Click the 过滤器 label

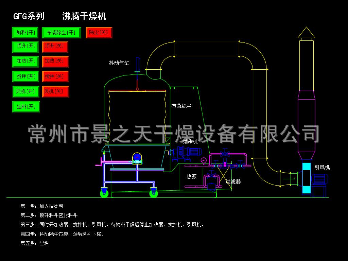coord(233,181)
